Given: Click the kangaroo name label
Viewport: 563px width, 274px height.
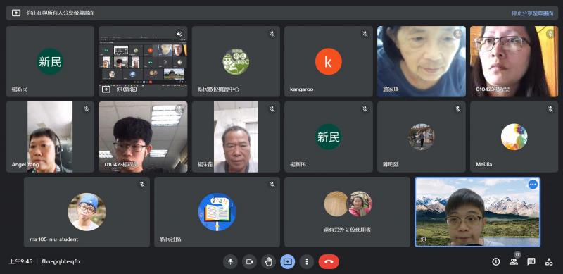Looking at the screenshot, I should pyautogui.click(x=302, y=89).
